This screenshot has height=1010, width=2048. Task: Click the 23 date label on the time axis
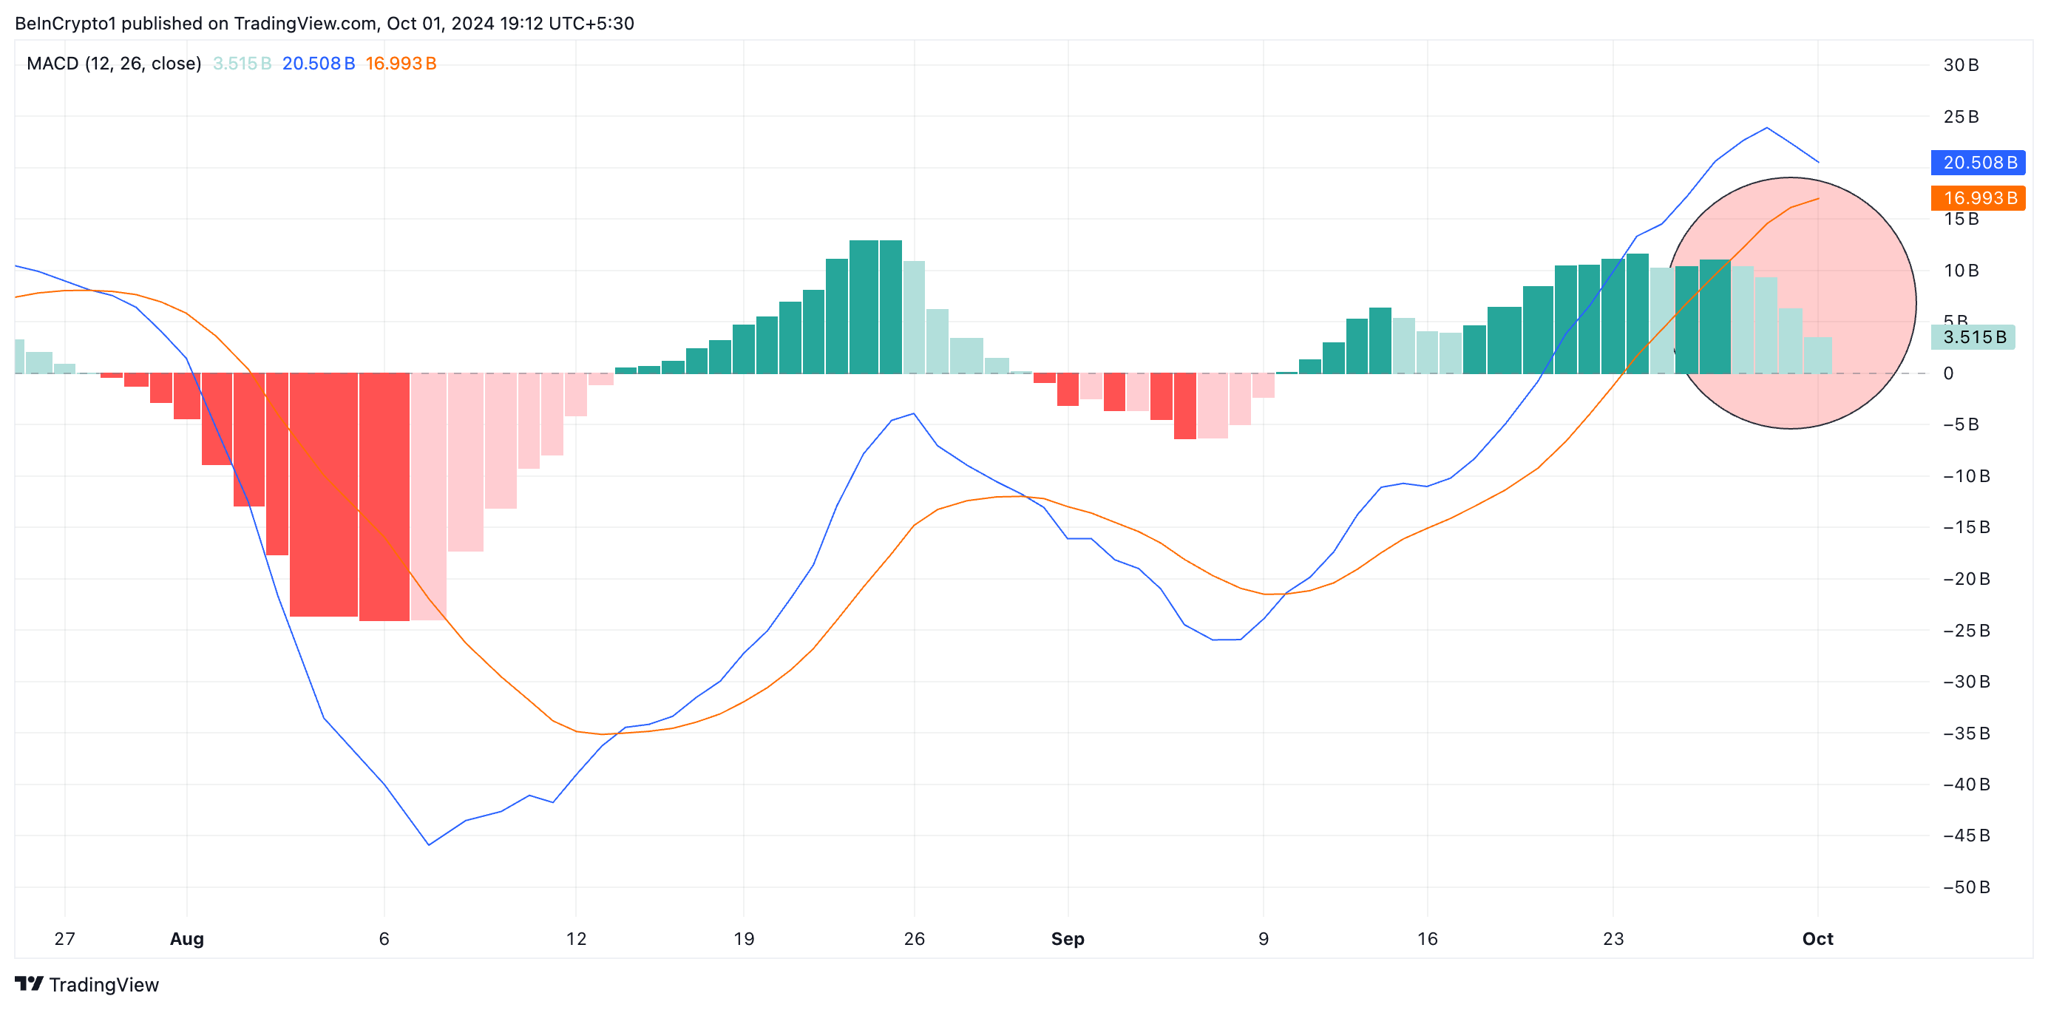1613,938
